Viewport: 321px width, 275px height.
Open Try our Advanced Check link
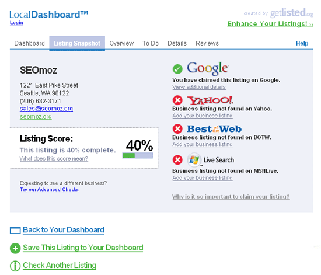tap(50, 189)
